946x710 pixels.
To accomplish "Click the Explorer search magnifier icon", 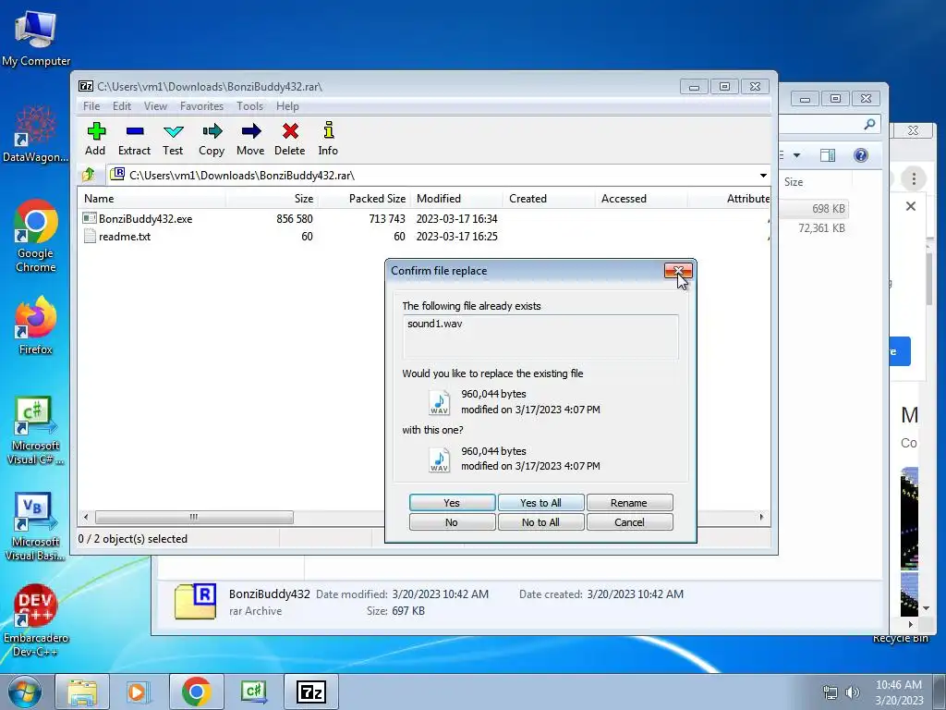I will tap(869, 124).
